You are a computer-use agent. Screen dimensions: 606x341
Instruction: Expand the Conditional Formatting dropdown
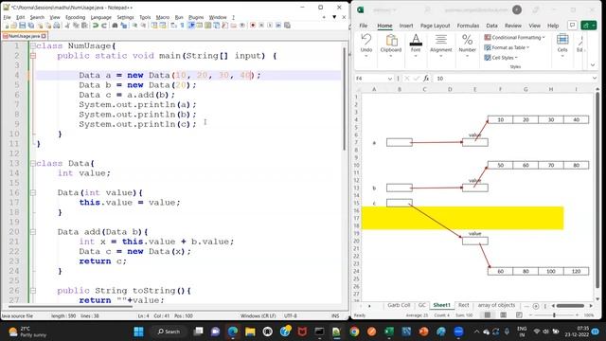[x=514, y=38]
